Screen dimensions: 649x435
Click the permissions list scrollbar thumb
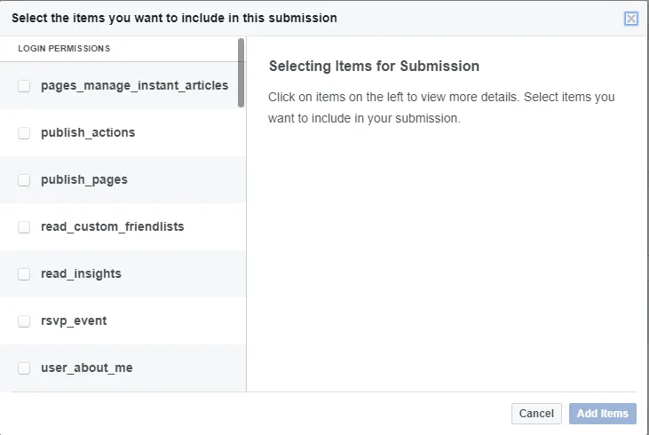click(x=241, y=73)
